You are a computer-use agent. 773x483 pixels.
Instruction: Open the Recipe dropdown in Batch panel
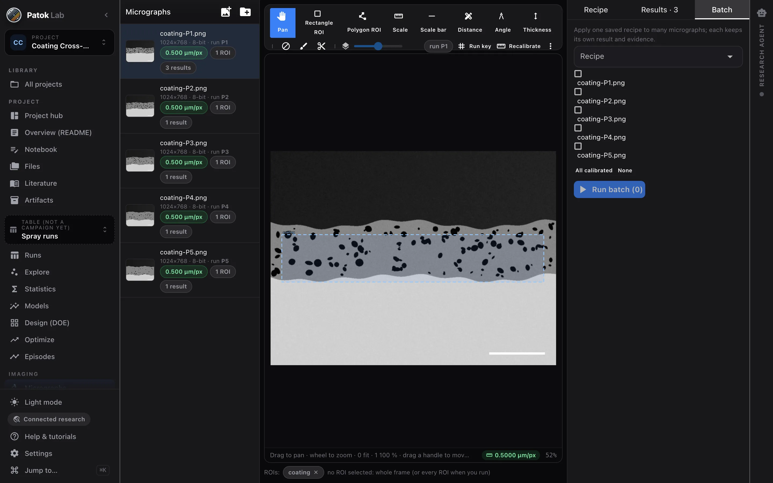(658, 57)
